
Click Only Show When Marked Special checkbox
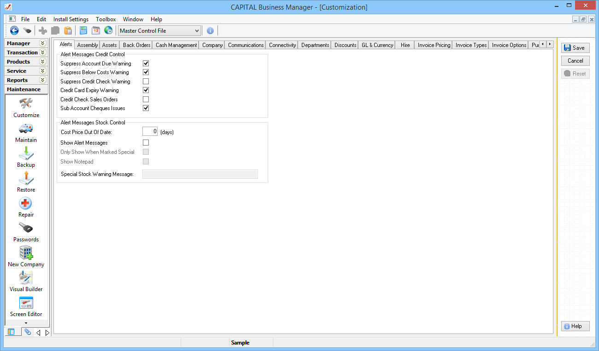(146, 152)
